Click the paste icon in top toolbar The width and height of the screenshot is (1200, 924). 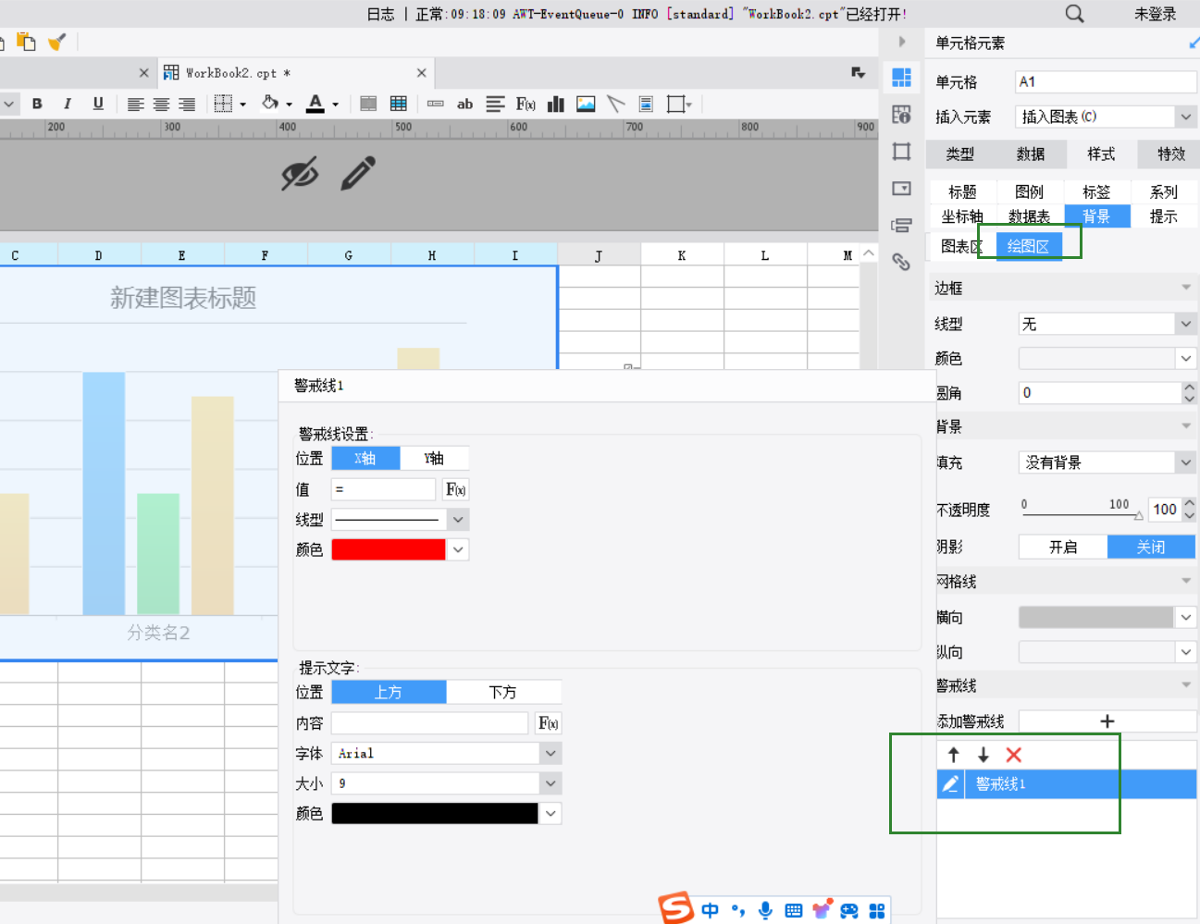click(x=26, y=42)
